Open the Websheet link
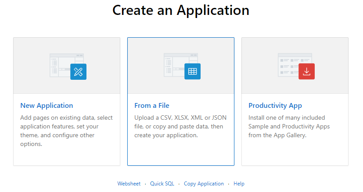This screenshot has height=192, width=363. (129, 184)
